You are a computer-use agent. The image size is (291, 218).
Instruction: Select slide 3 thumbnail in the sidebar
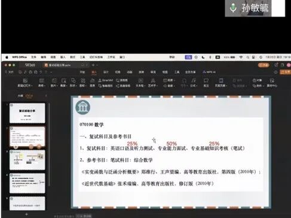(27, 160)
